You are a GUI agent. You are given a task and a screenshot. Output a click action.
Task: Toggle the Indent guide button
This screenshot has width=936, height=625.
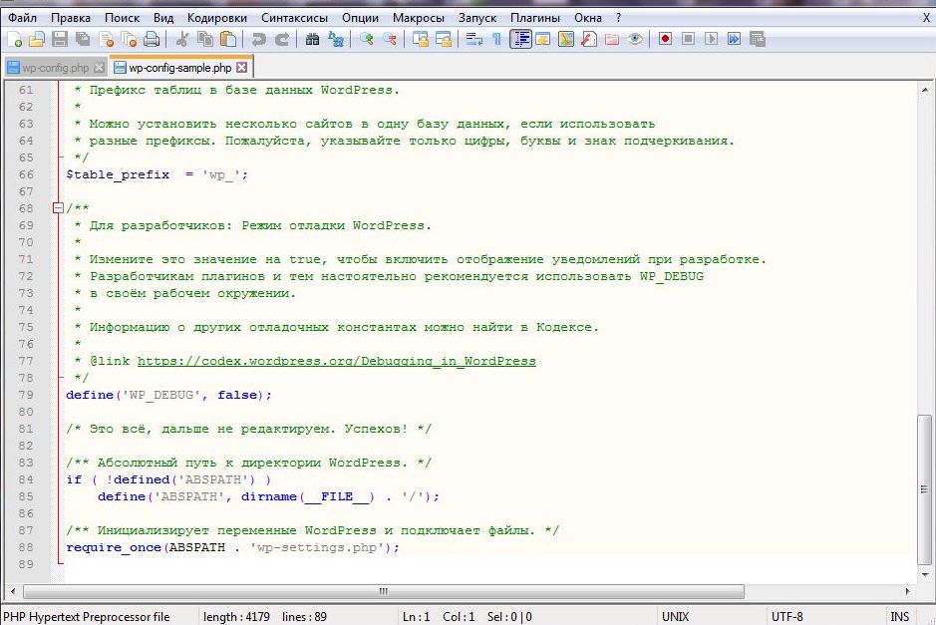[520, 40]
